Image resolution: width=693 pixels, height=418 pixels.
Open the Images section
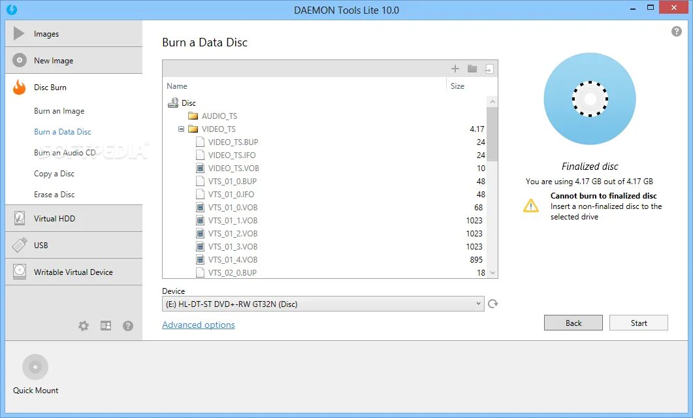click(x=74, y=33)
